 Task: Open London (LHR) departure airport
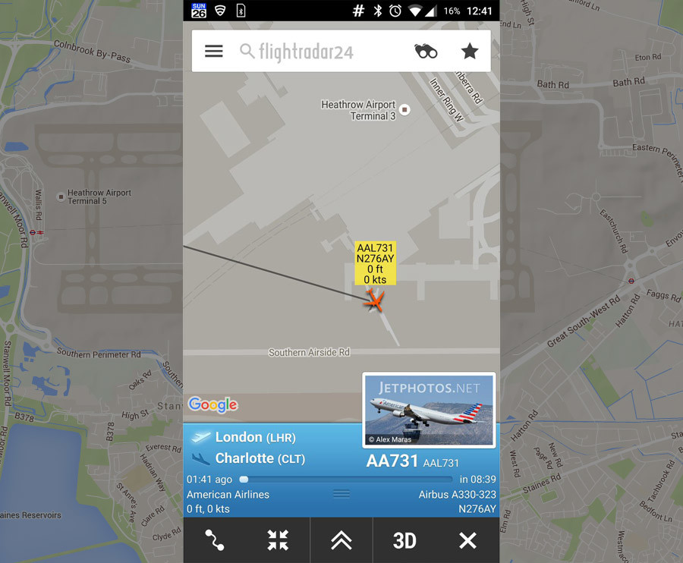pyautogui.click(x=255, y=437)
